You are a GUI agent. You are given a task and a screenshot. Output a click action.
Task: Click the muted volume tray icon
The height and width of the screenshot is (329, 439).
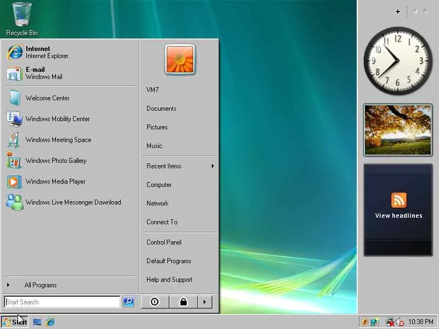pos(400,322)
